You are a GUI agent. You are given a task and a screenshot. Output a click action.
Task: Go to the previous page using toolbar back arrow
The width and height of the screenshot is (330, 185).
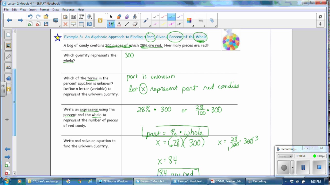click(x=9, y=20)
